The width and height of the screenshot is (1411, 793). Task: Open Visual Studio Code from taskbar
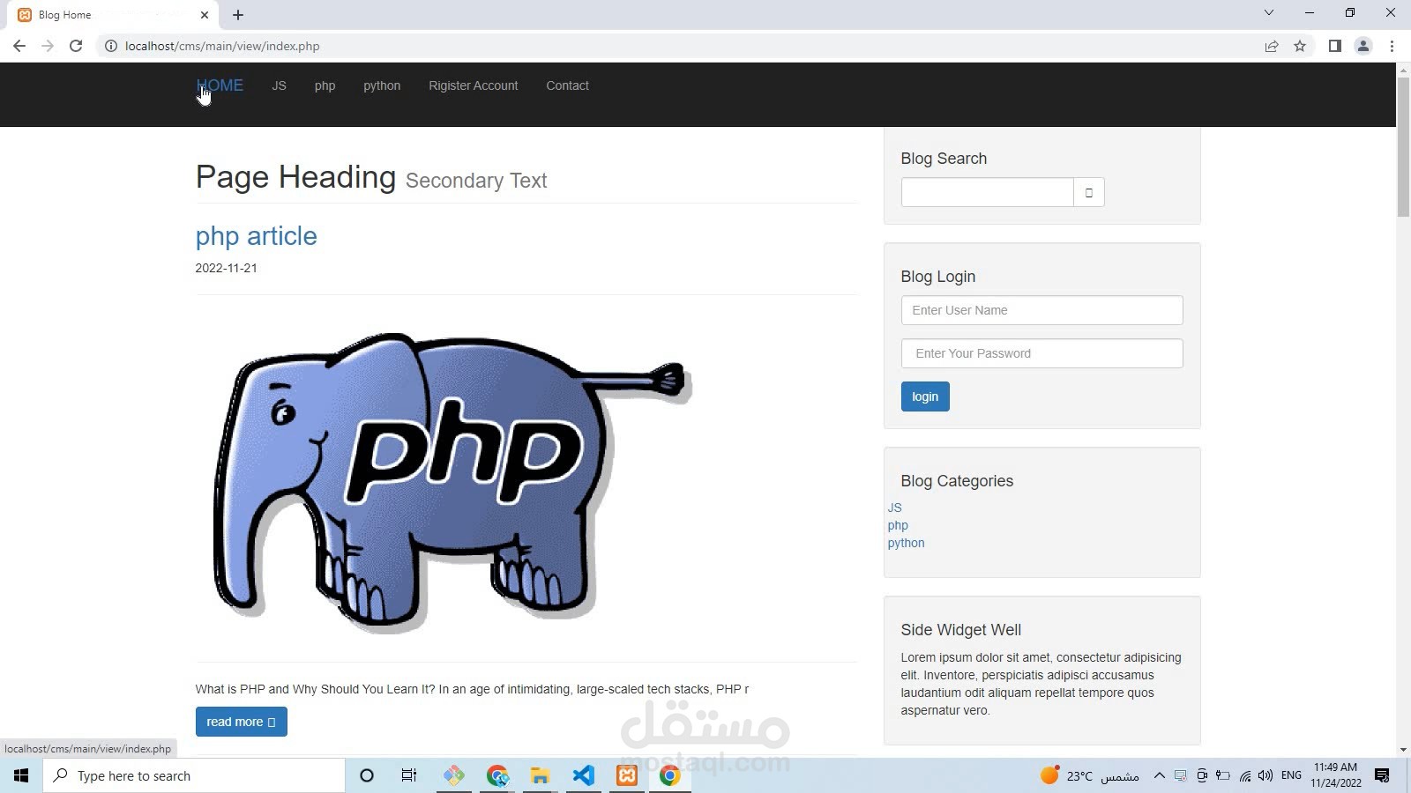pos(584,775)
